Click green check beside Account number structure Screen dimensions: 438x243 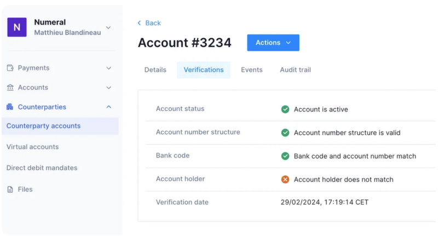[285, 133]
